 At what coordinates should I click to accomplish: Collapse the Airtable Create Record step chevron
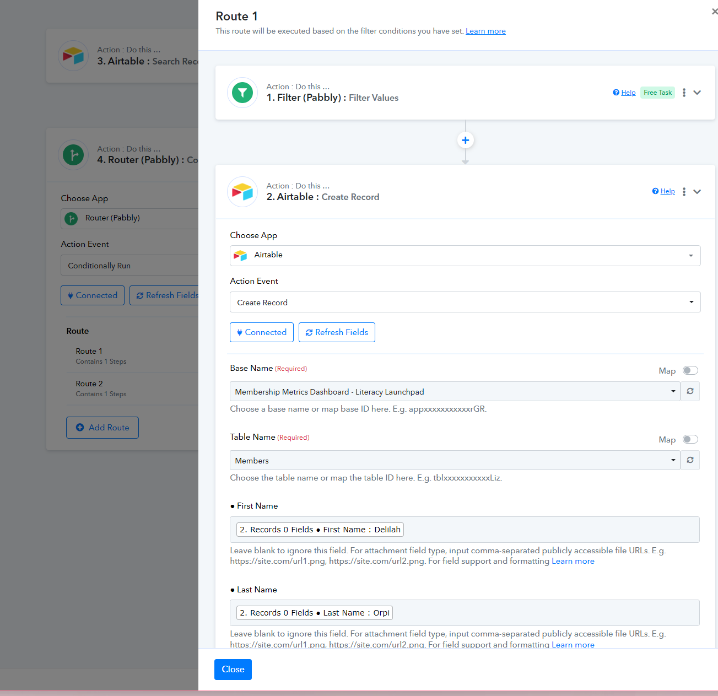697,192
